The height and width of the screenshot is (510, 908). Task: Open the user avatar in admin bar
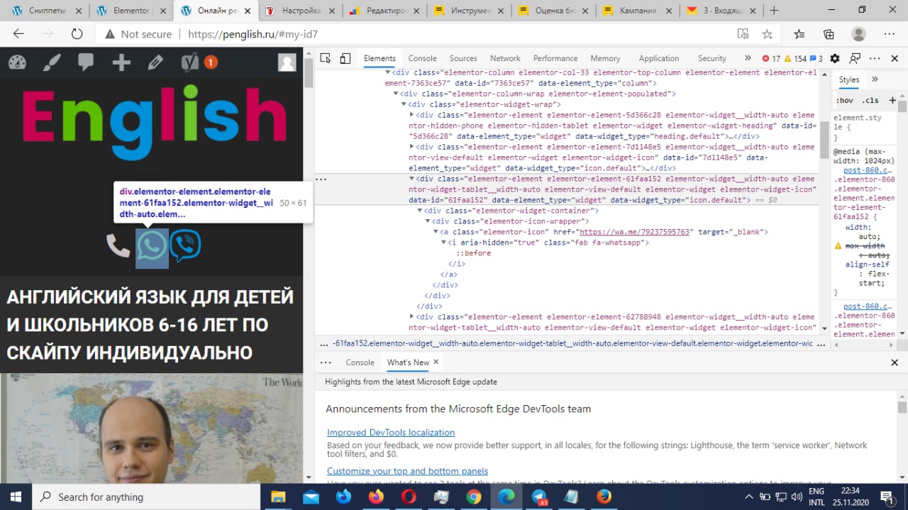pos(287,62)
